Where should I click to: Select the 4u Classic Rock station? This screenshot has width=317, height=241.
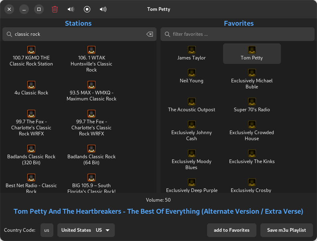tap(31, 88)
